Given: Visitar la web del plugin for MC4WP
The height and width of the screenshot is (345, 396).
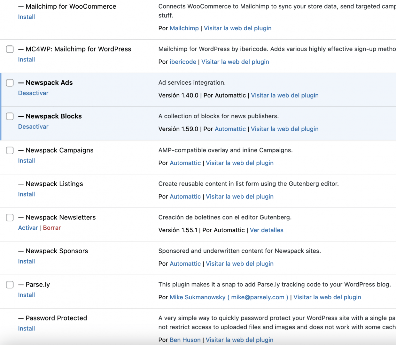Looking at the screenshot, I should [x=235, y=62].
